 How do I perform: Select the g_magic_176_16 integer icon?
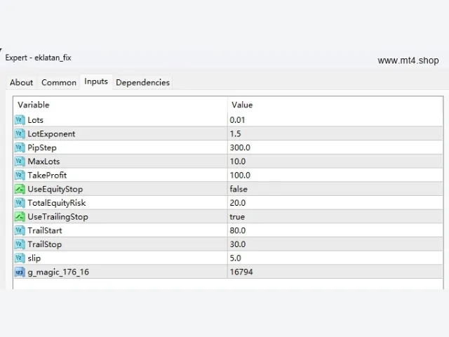[20, 272]
